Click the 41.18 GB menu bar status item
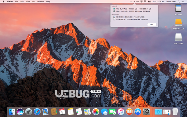Viewport: 187px width, 117px height. tap(135, 2)
